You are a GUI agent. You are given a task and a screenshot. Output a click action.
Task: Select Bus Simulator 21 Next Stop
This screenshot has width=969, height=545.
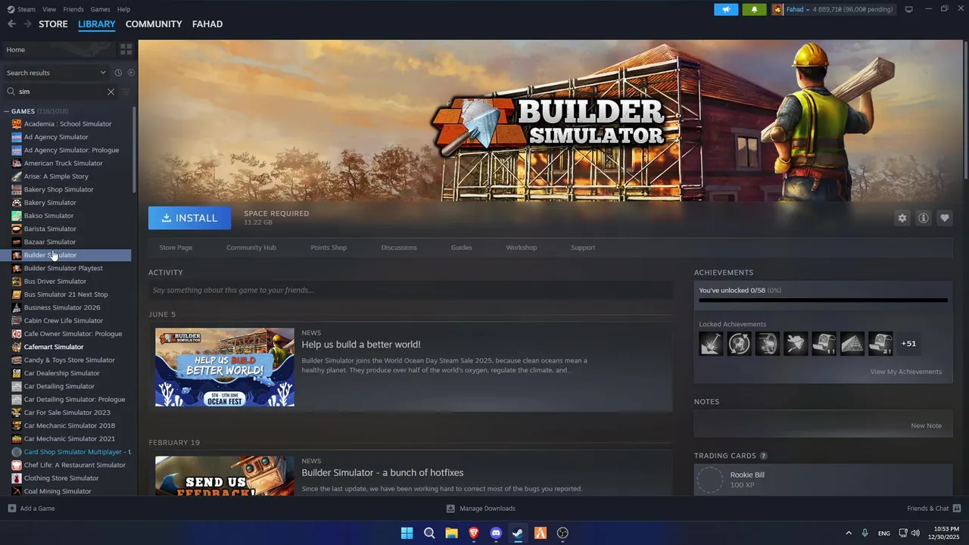coord(67,294)
